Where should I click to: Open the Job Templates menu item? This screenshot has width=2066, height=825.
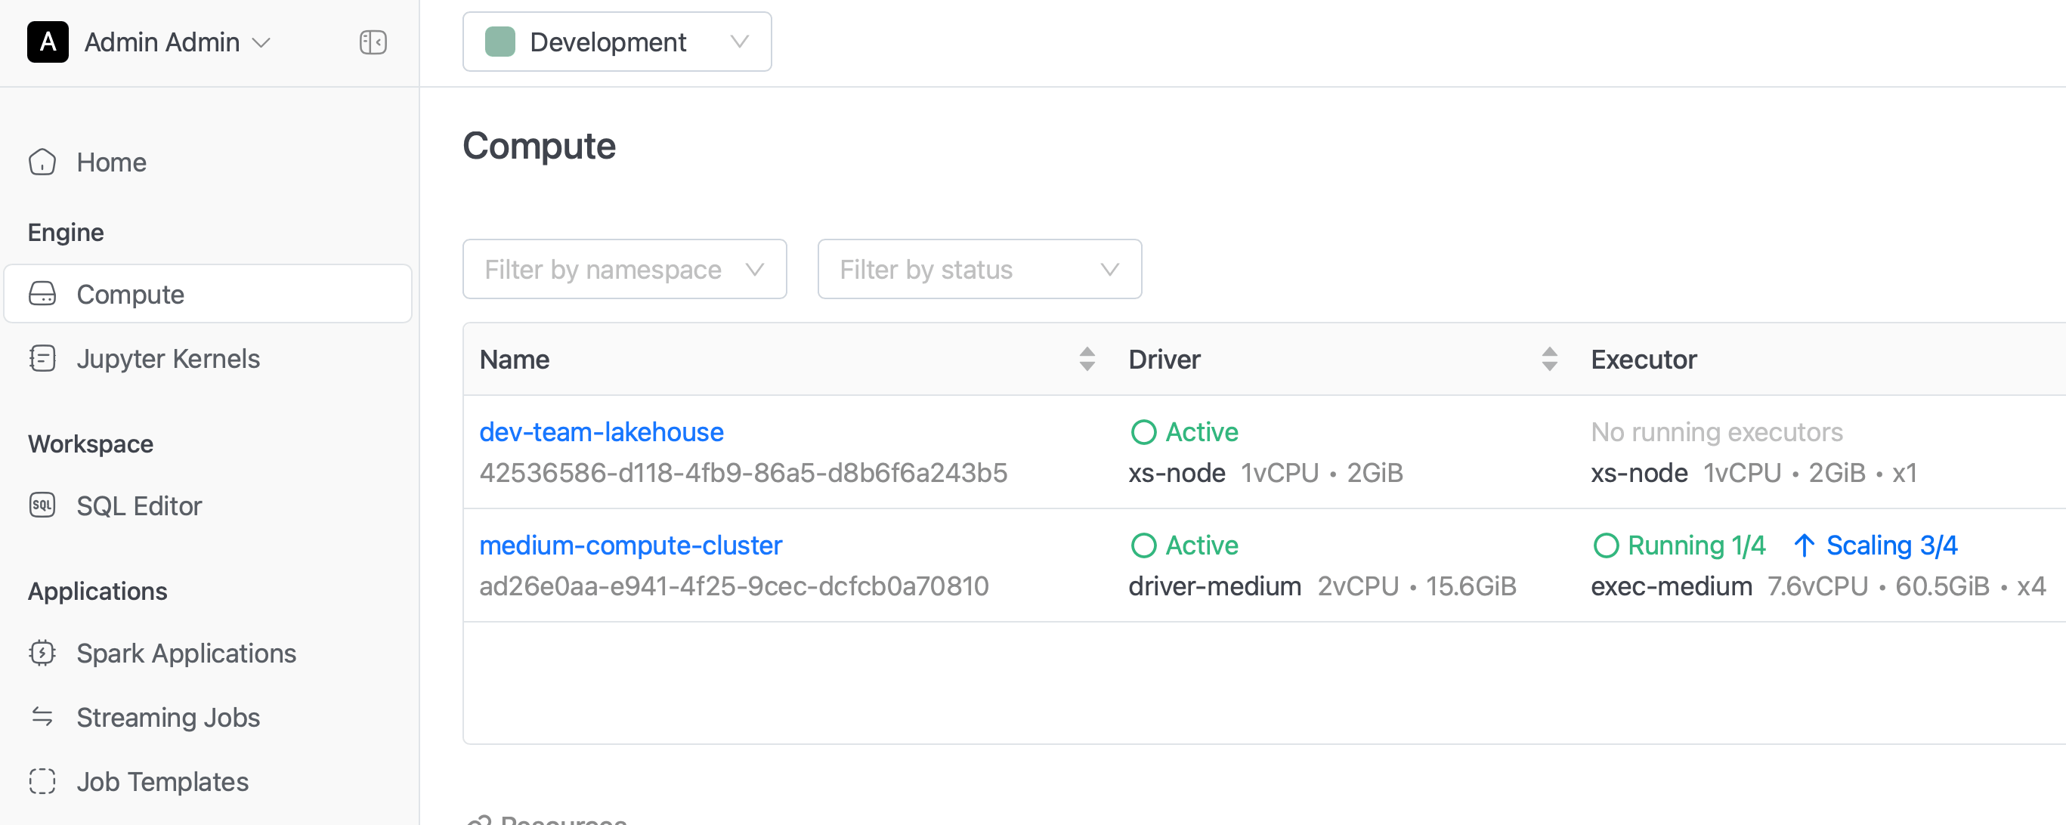[162, 781]
